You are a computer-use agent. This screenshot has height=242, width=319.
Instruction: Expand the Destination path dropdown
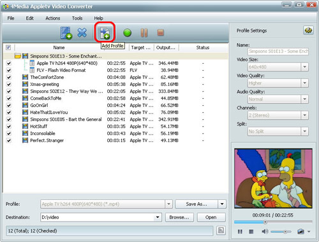tap(158, 217)
